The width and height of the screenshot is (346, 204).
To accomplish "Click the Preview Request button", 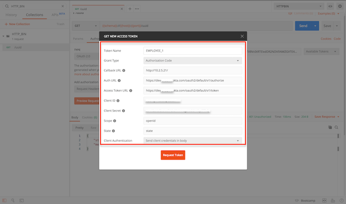I will pyautogui.click(x=87, y=101).
